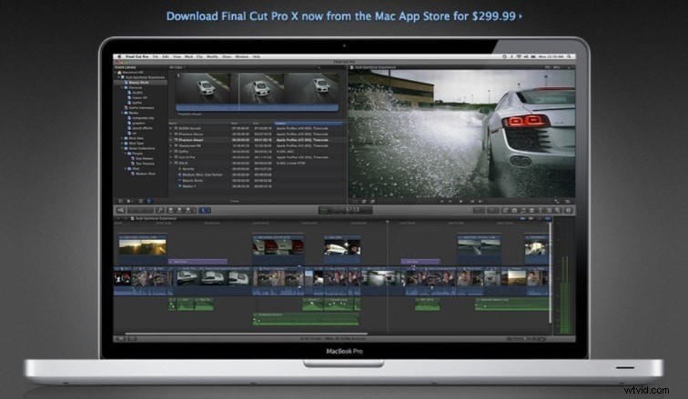Play the clip in the viewer
The height and width of the screenshot is (399, 688).
tap(461, 202)
